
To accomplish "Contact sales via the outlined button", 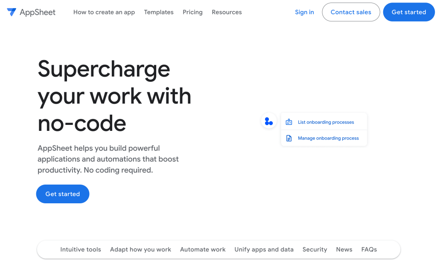I will [x=351, y=12].
